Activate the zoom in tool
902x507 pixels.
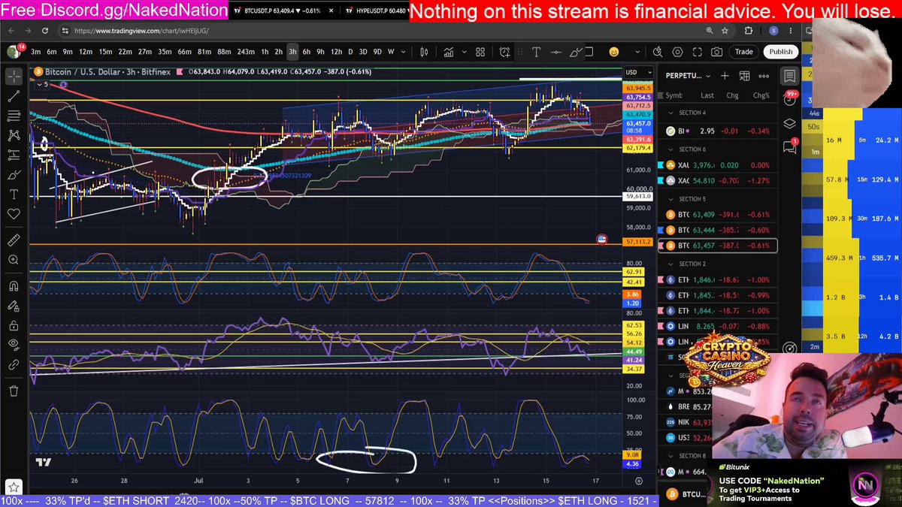tap(14, 260)
